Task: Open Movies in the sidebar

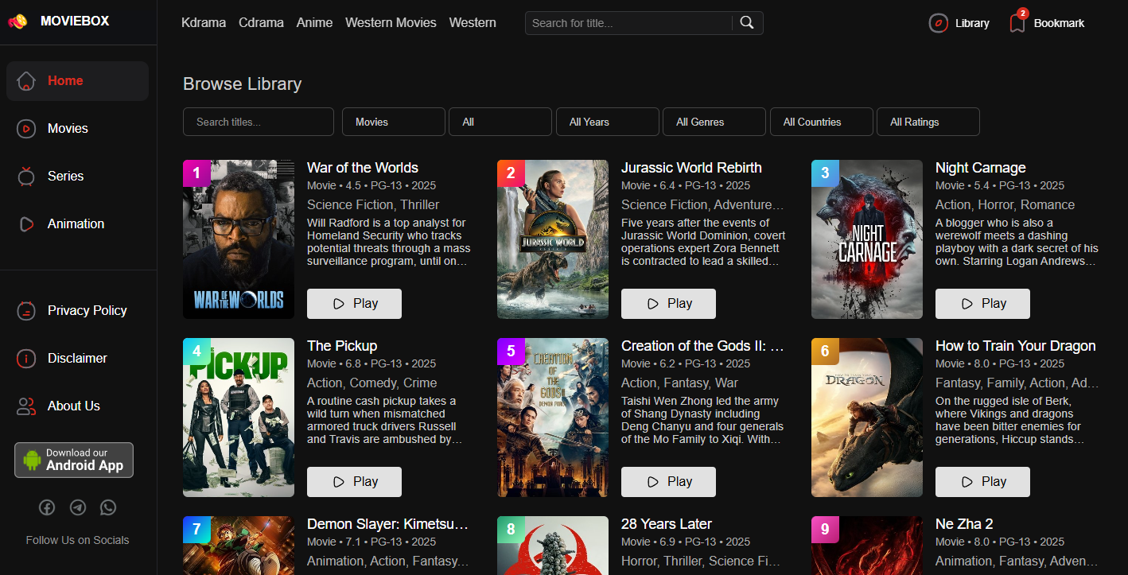Action: [77, 129]
